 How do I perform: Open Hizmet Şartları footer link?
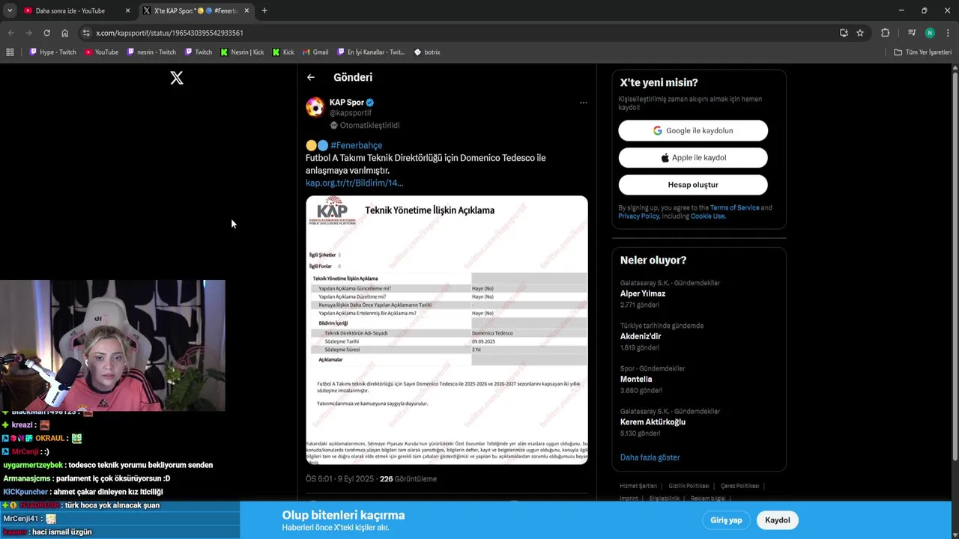point(638,486)
